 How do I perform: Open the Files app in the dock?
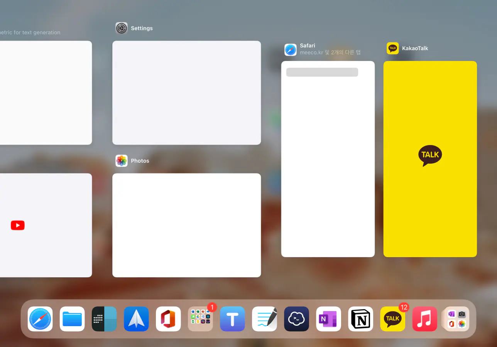click(72, 319)
